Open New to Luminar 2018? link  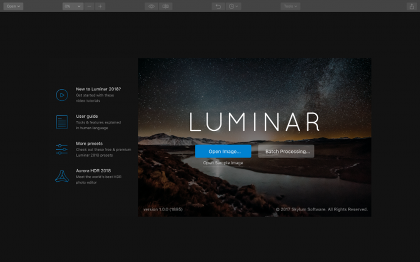point(98,89)
